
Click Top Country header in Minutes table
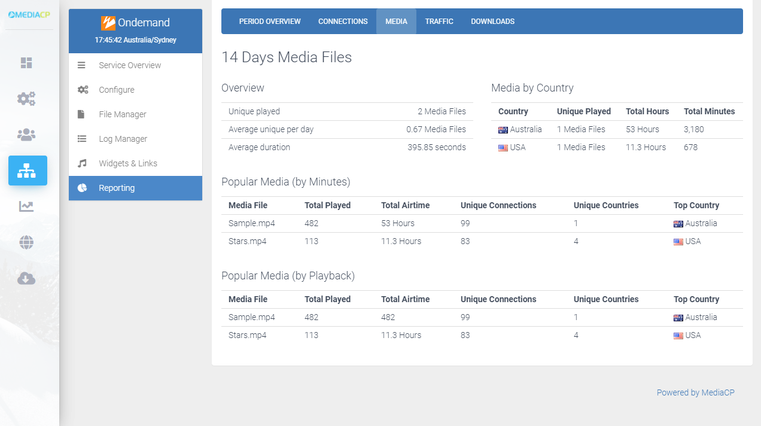coord(696,205)
